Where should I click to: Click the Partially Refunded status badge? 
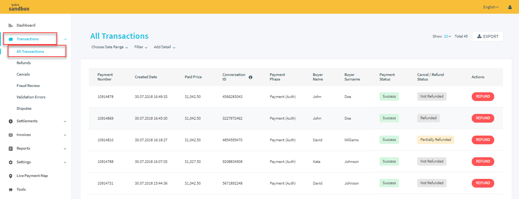pyautogui.click(x=436, y=140)
